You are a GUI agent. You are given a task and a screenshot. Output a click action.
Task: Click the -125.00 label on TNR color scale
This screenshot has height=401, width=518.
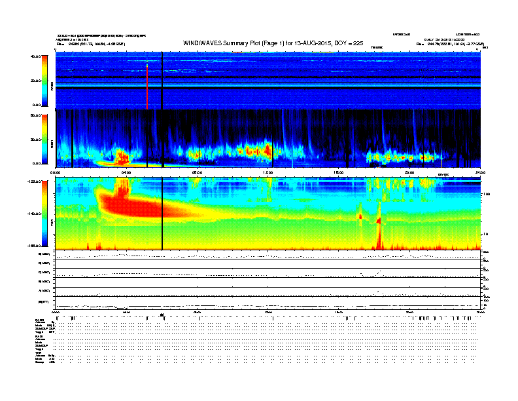click(34, 181)
